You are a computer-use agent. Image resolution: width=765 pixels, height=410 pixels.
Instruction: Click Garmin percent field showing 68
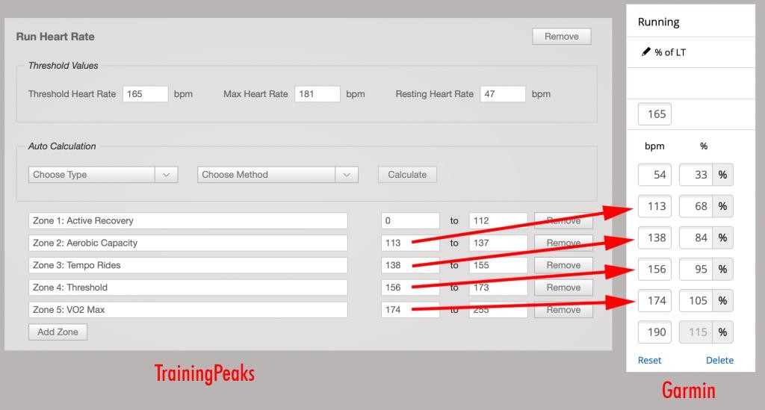tap(696, 206)
